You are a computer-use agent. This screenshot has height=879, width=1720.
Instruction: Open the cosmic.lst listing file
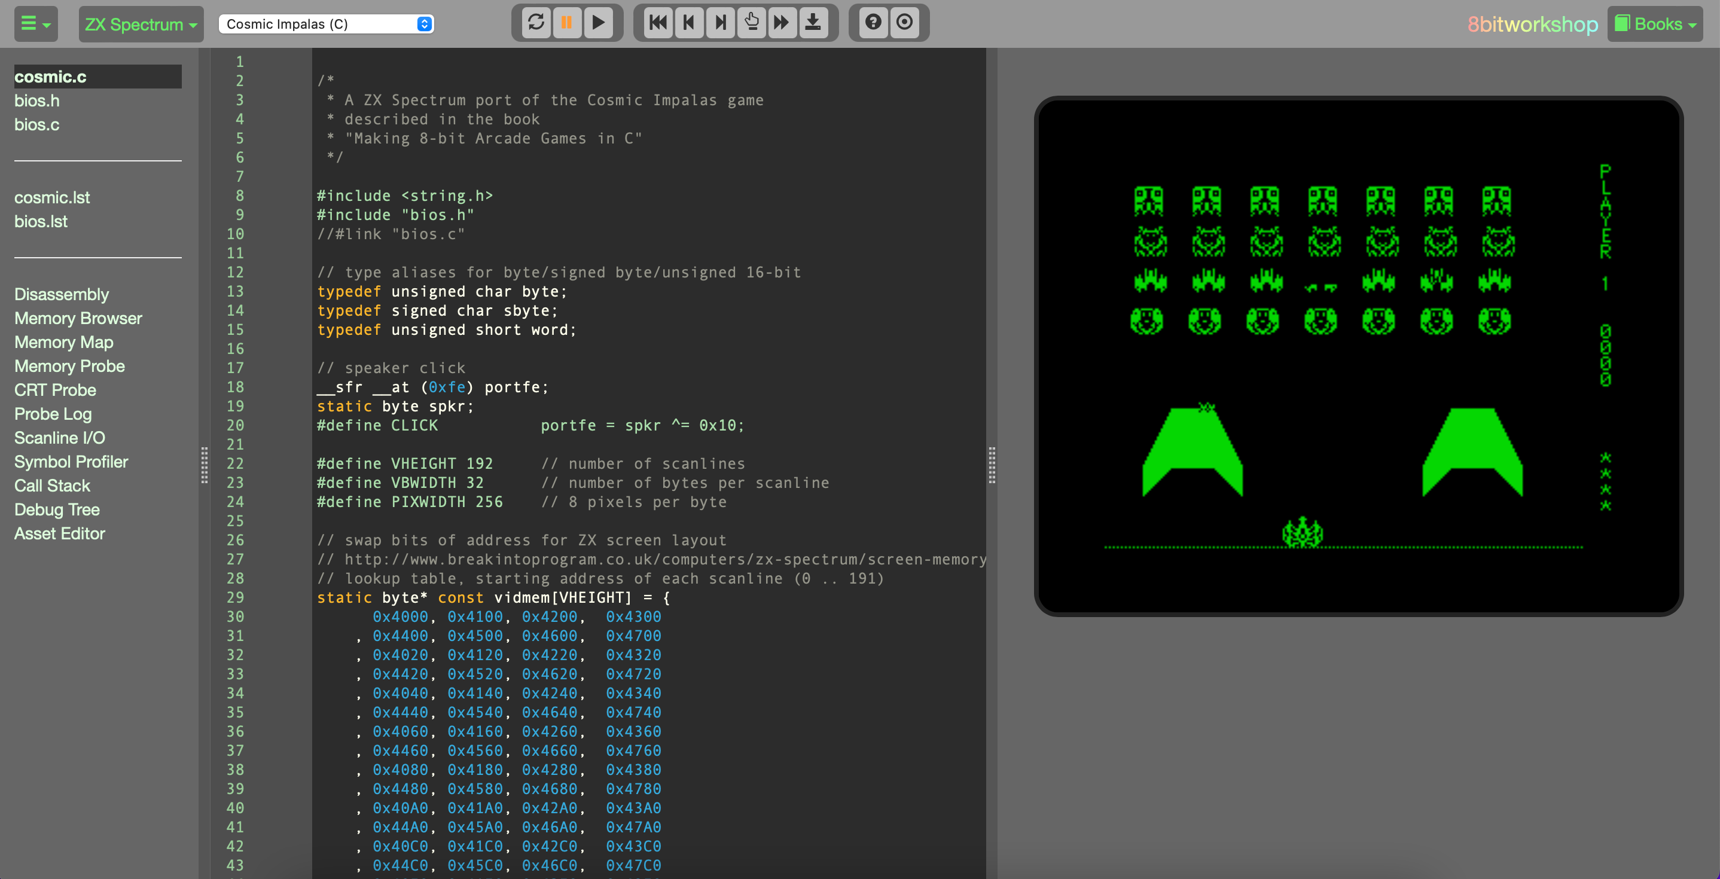tap(52, 197)
